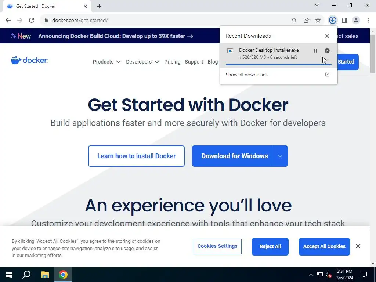Click the forward navigation arrow
The image size is (376, 282).
[20, 20]
